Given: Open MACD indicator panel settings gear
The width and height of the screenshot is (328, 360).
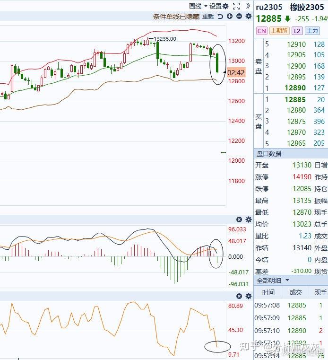Looking at the screenshot, I should click(249, 220).
